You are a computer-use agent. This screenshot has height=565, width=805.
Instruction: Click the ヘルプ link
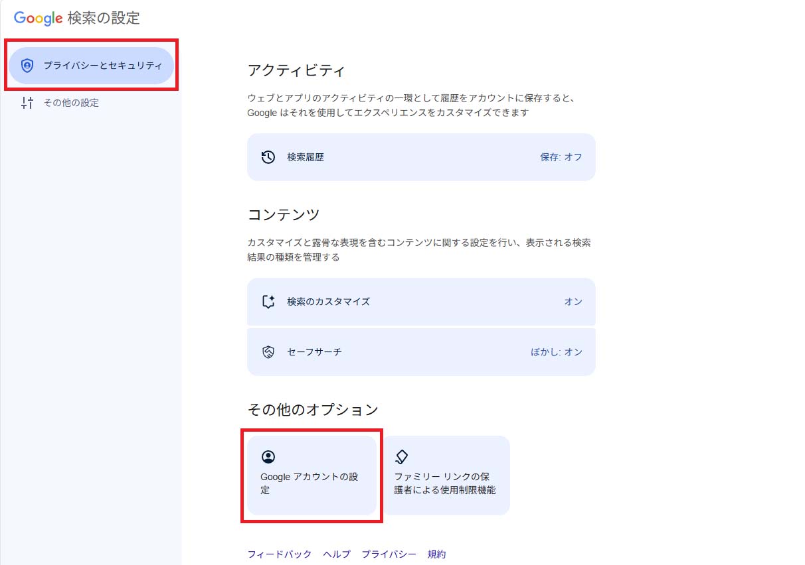[x=337, y=554]
